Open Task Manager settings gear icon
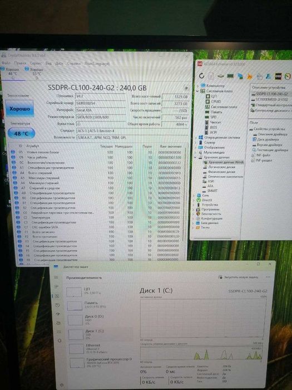 coord(62,385)
